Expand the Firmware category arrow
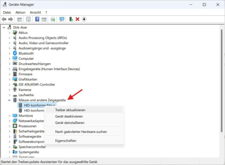 coord(9,74)
